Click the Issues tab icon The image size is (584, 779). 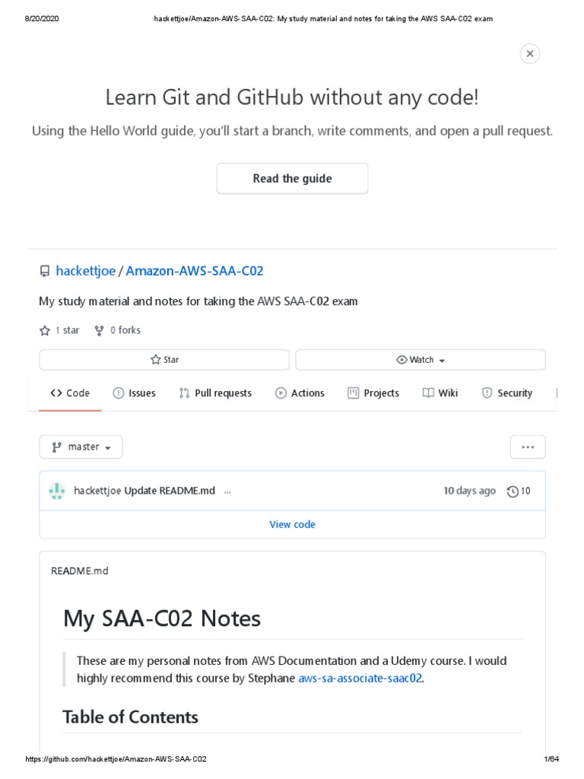tap(119, 393)
